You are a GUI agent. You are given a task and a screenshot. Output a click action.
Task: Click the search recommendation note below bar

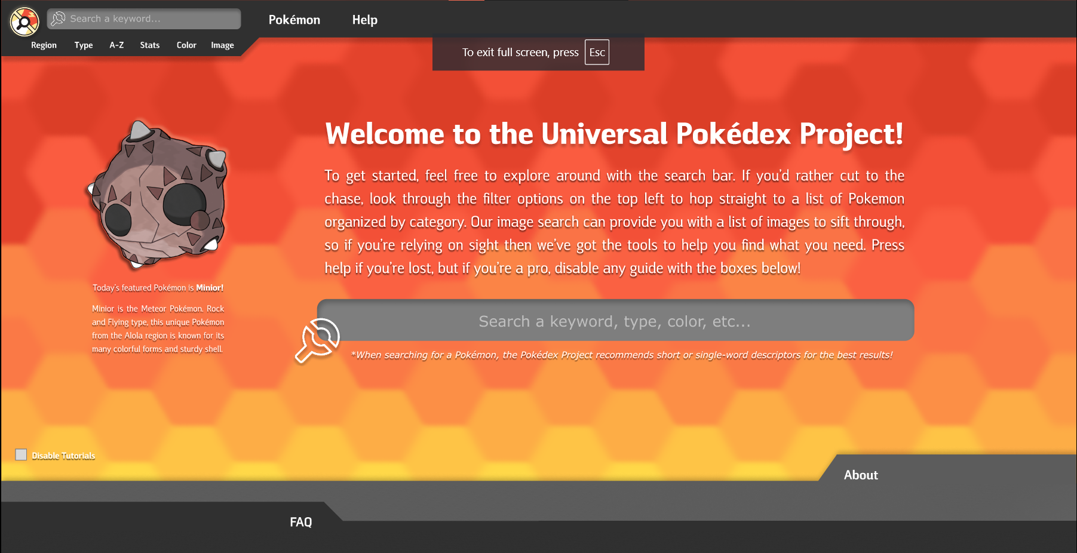pos(622,355)
